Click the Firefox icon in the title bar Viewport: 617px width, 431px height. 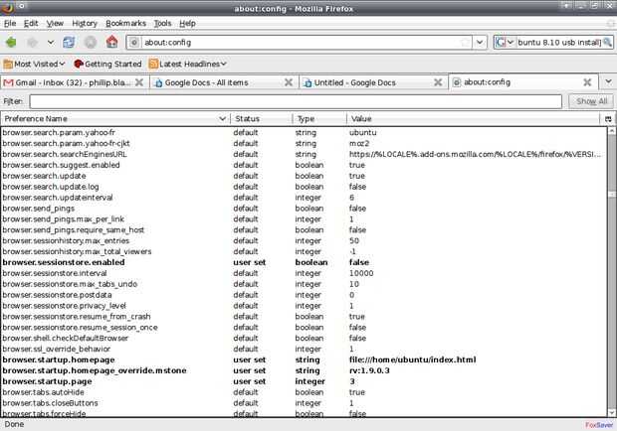click(x=6, y=7)
